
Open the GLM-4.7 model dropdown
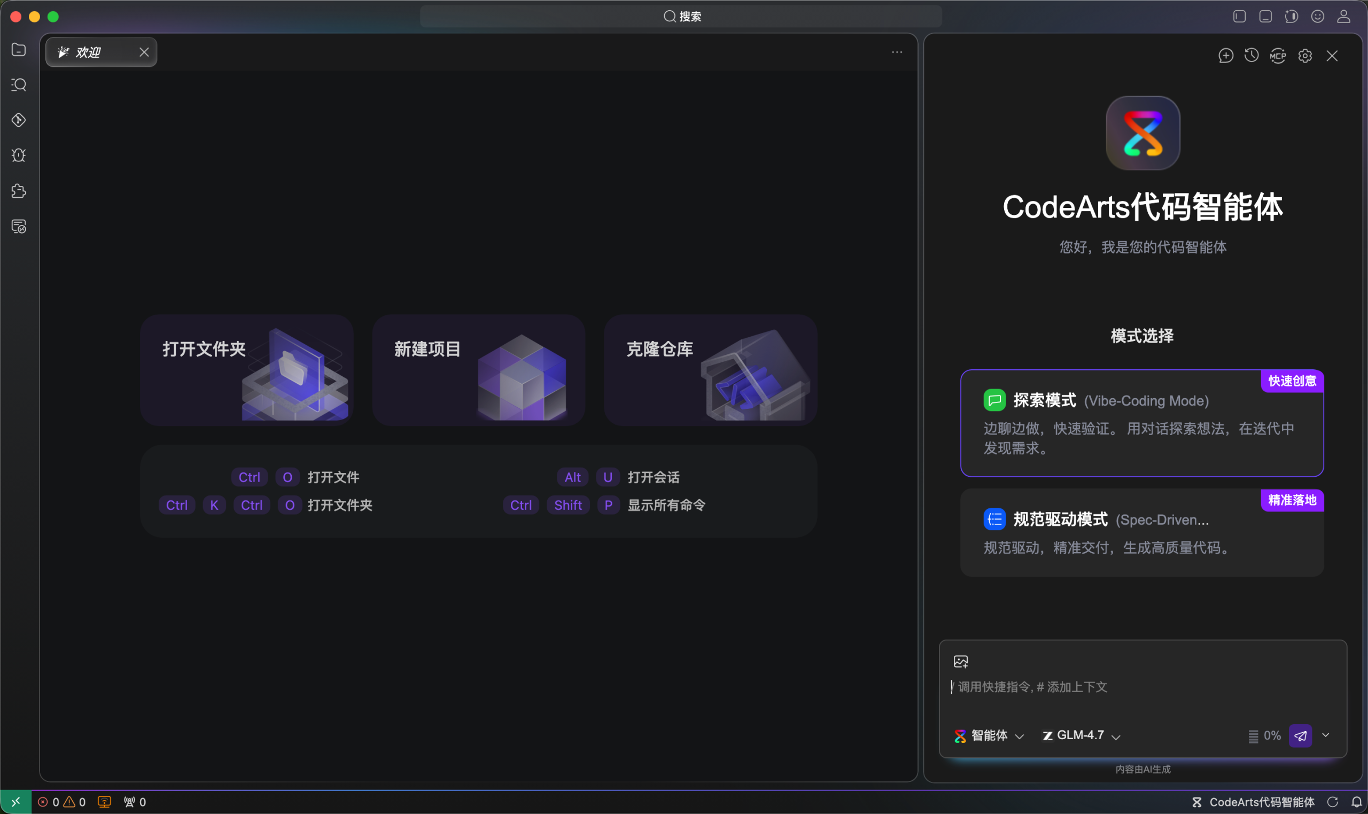click(1081, 735)
